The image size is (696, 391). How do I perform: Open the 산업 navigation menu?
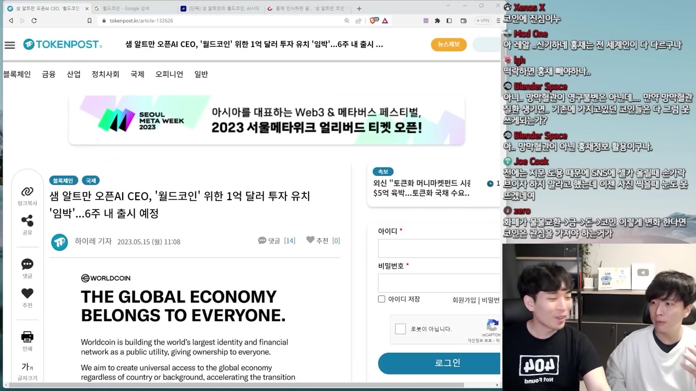[x=74, y=74]
